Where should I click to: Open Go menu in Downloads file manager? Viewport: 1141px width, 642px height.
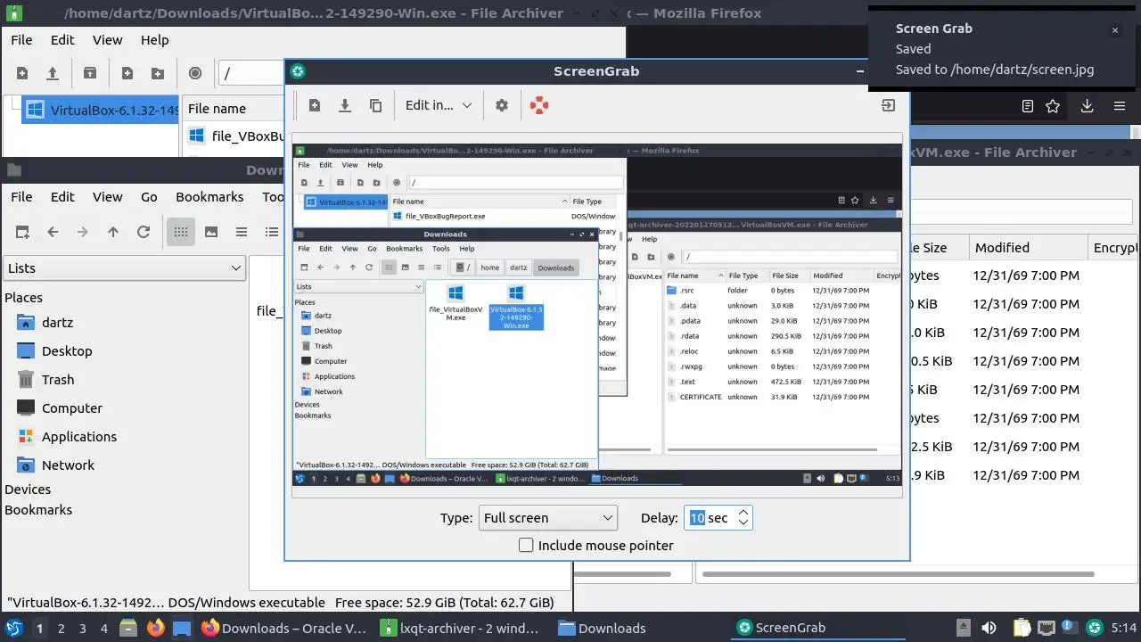(149, 197)
